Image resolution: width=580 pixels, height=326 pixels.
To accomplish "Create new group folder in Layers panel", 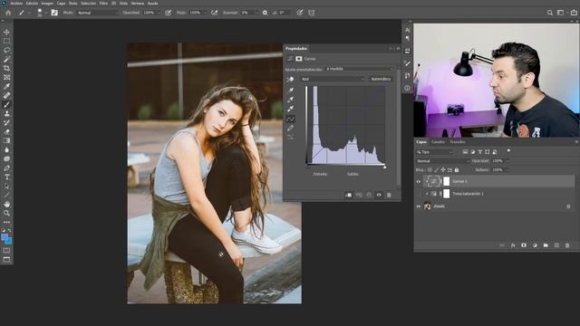I will 546,245.
